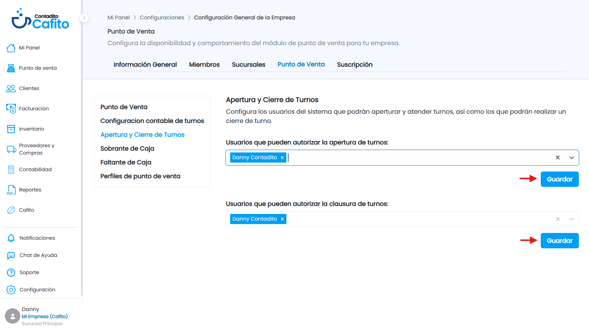This screenshot has height=331, width=589.
Task: Open Perfiles de punto de venta section
Action: pos(140,176)
